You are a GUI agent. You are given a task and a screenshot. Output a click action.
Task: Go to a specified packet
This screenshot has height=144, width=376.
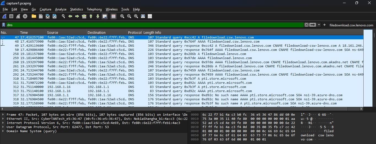click(x=84, y=16)
